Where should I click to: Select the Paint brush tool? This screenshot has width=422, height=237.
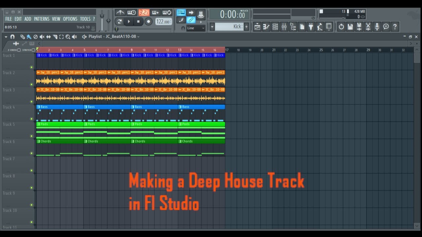coord(29,37)
